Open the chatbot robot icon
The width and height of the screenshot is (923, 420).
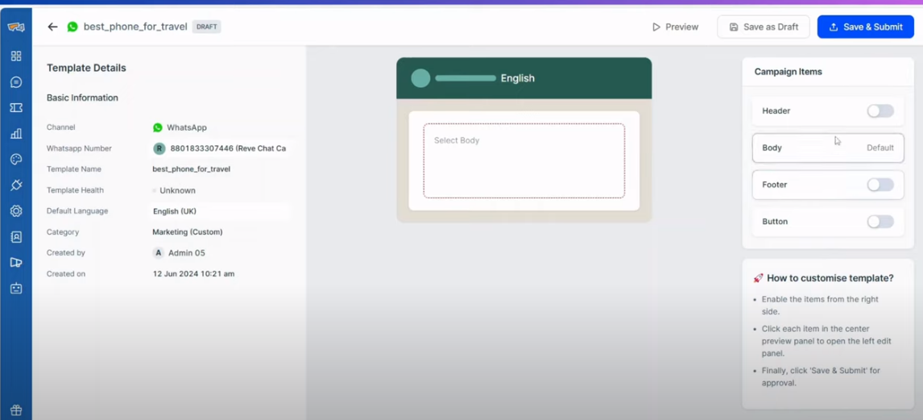16,289
